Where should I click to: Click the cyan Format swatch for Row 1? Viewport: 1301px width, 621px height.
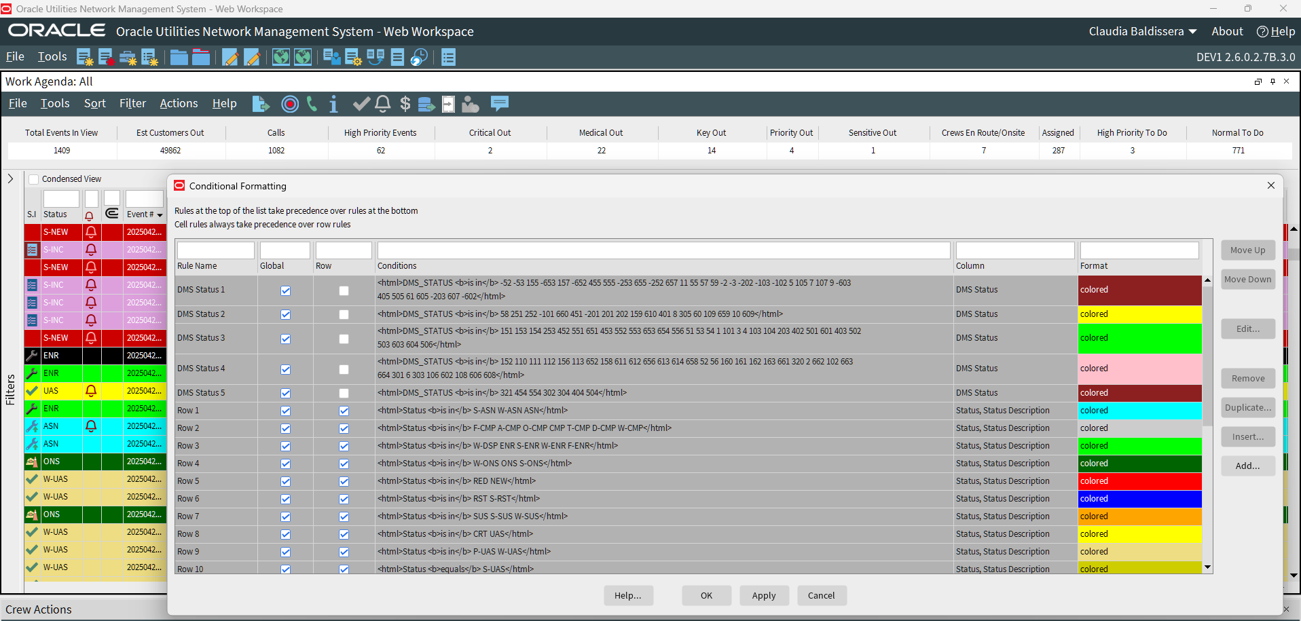pos(1139,411)
